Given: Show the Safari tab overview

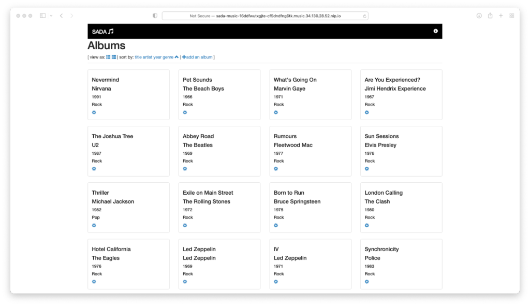Looking at the screenshot, I should [512, 16].
